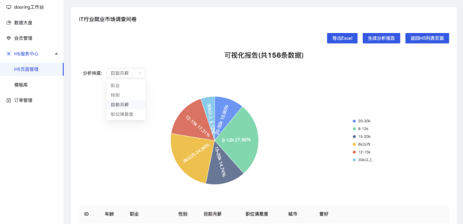Click the 目前月薪 table column header
Screen dimensions: 463x224
(x=212, y=214)
